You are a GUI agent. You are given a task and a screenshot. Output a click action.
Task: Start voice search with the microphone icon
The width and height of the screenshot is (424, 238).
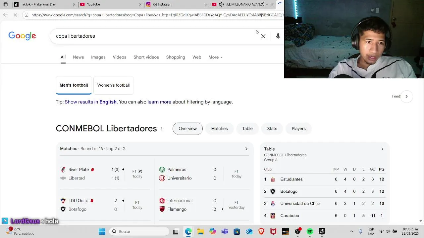pos(278,36)
